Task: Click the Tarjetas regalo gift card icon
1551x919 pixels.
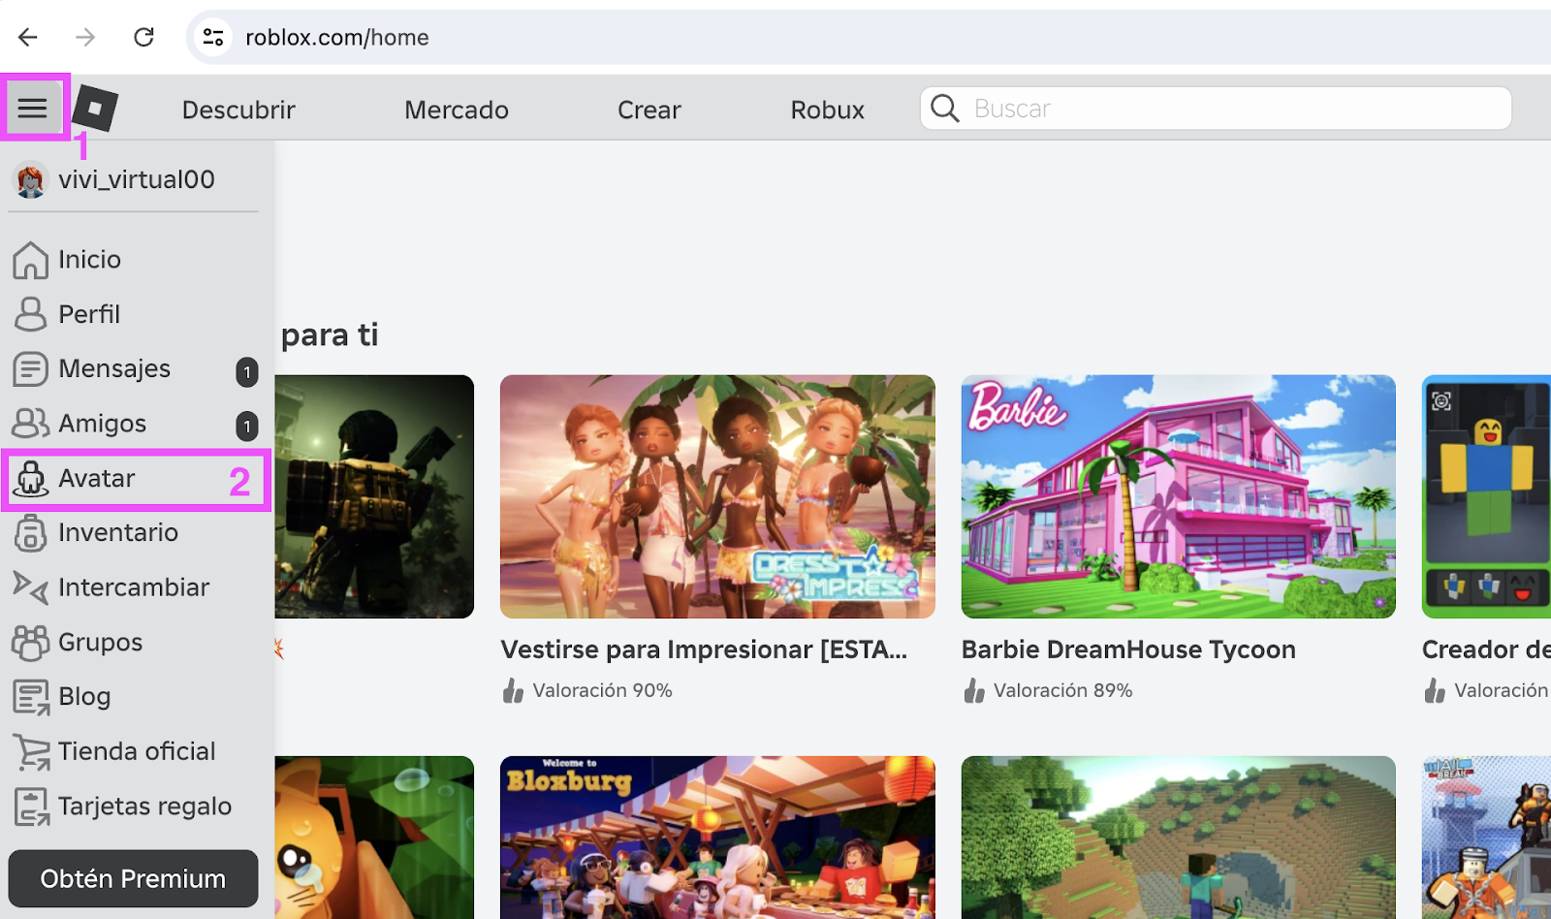Action: tap(31, 807)
